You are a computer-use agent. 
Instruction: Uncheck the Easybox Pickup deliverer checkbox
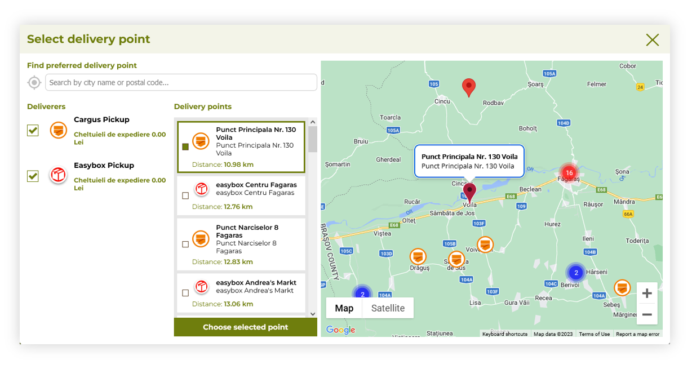point(33,176)
